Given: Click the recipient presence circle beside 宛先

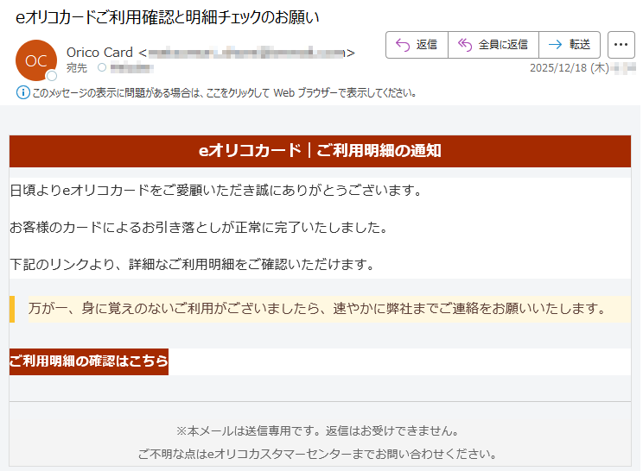Looking at the screenshot, I should (x=101, y=67).
